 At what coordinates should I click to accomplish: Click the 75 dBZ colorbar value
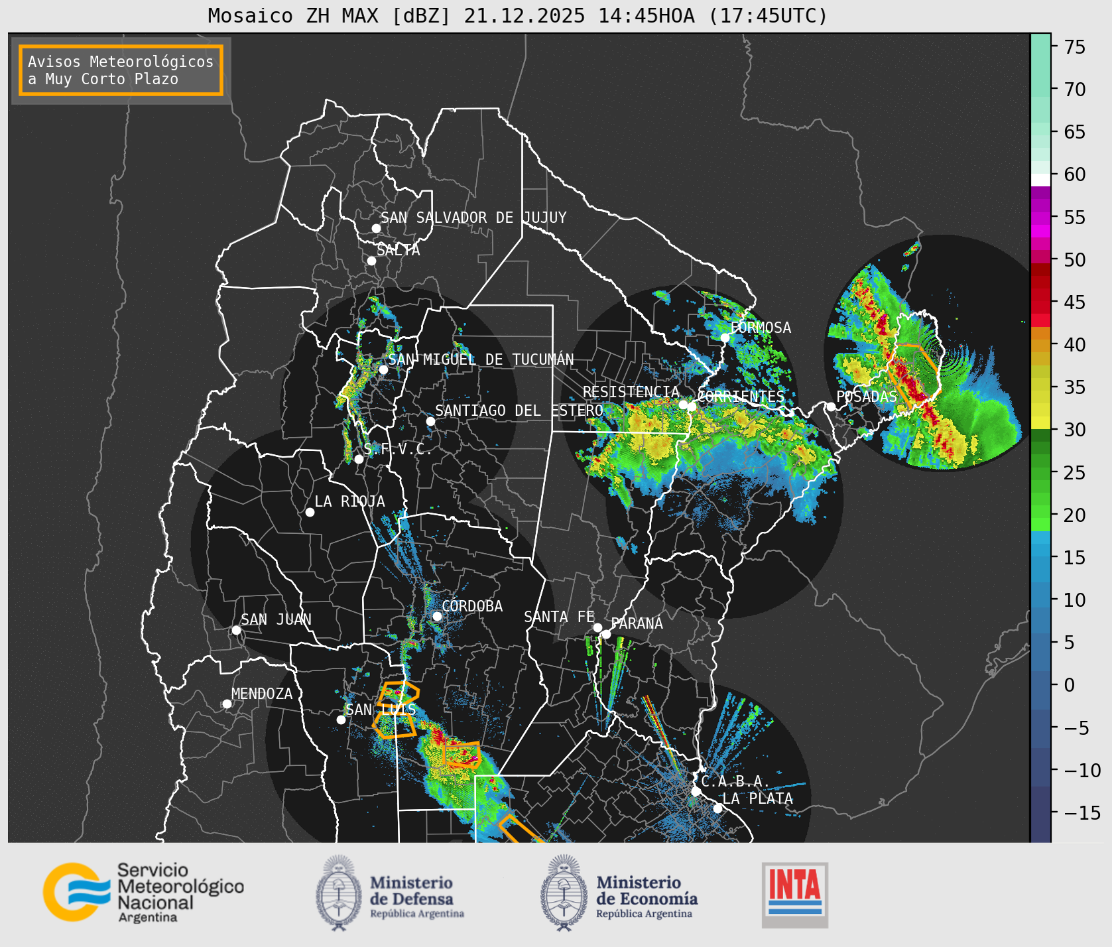point(1075,47)
